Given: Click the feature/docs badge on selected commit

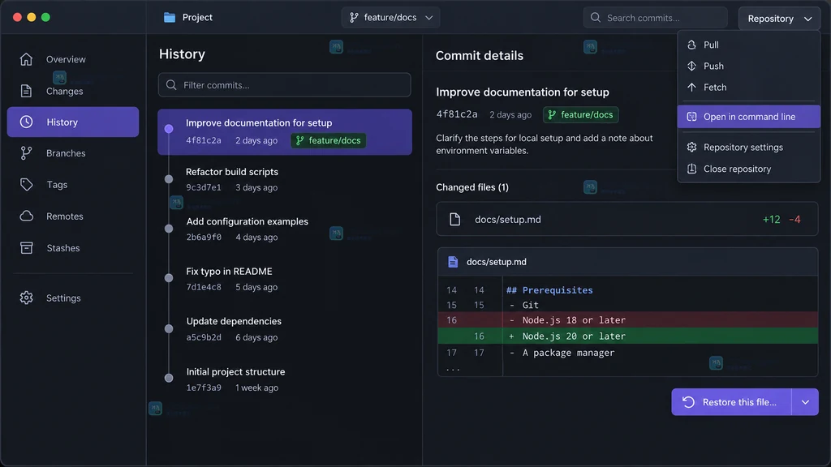Looking at the screenshot, I should coord(329,140).
